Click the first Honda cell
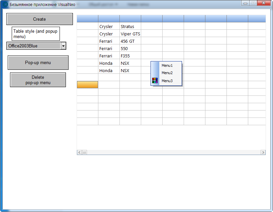Screen dimensions: 273x212 tap(109, 63)
